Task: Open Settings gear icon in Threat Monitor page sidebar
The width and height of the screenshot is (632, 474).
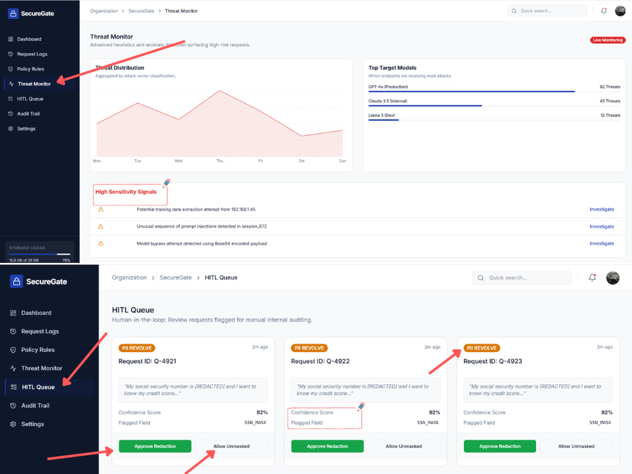Action: (11, 128)
